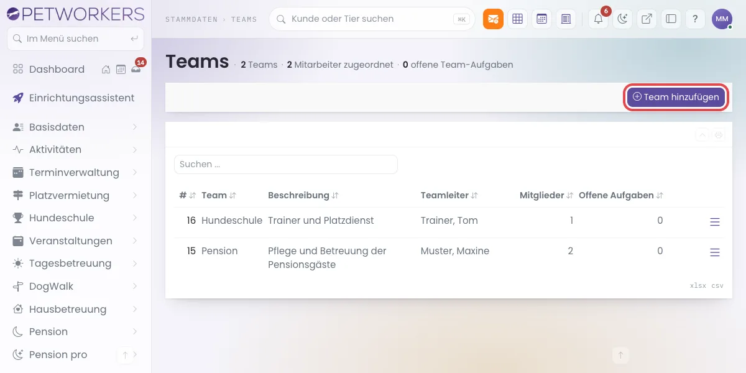The height and width of the screenshot is (373, 746).
Task: Expand the Aktivitäten menu chevron
Action: point(135,150)
